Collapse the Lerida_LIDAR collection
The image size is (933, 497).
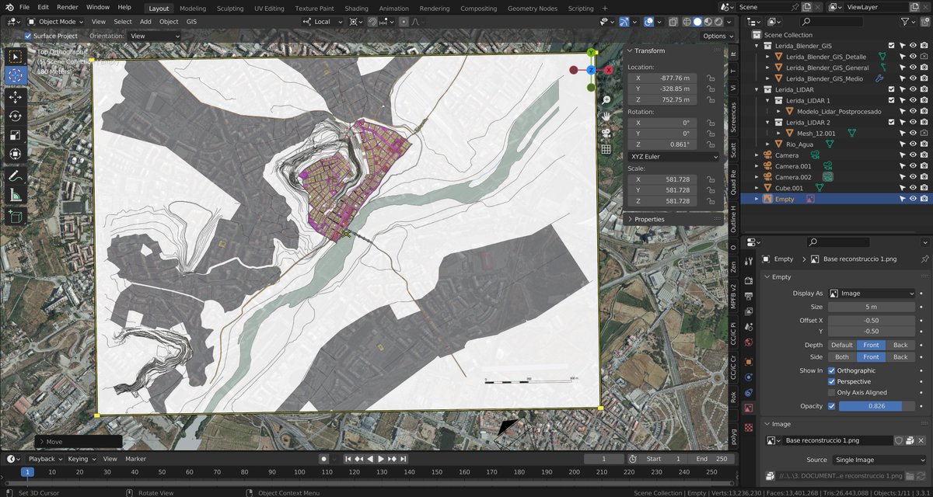point(758,89)
